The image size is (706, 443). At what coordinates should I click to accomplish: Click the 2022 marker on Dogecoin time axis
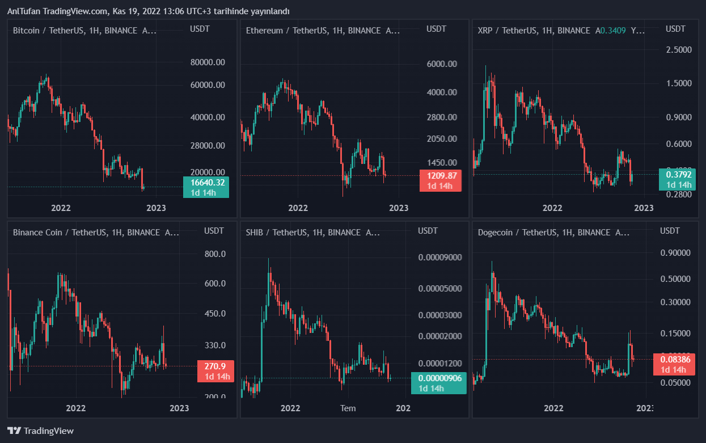tap(553, 408)
